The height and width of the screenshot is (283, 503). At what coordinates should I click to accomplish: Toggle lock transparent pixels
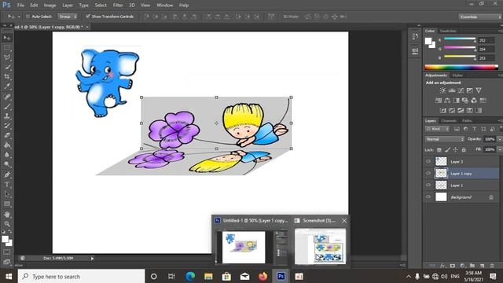click(x=439, y=150)
